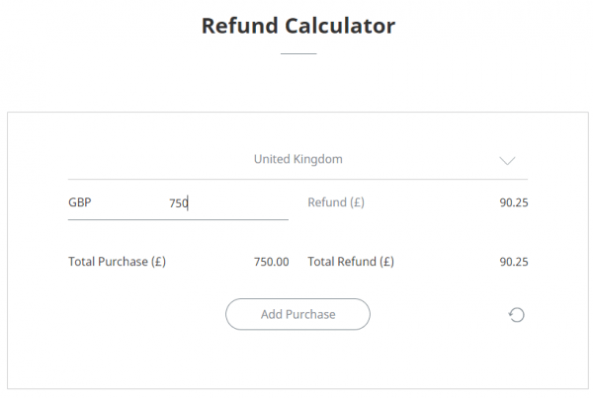Click the separator line below country selector

point(297,179)
